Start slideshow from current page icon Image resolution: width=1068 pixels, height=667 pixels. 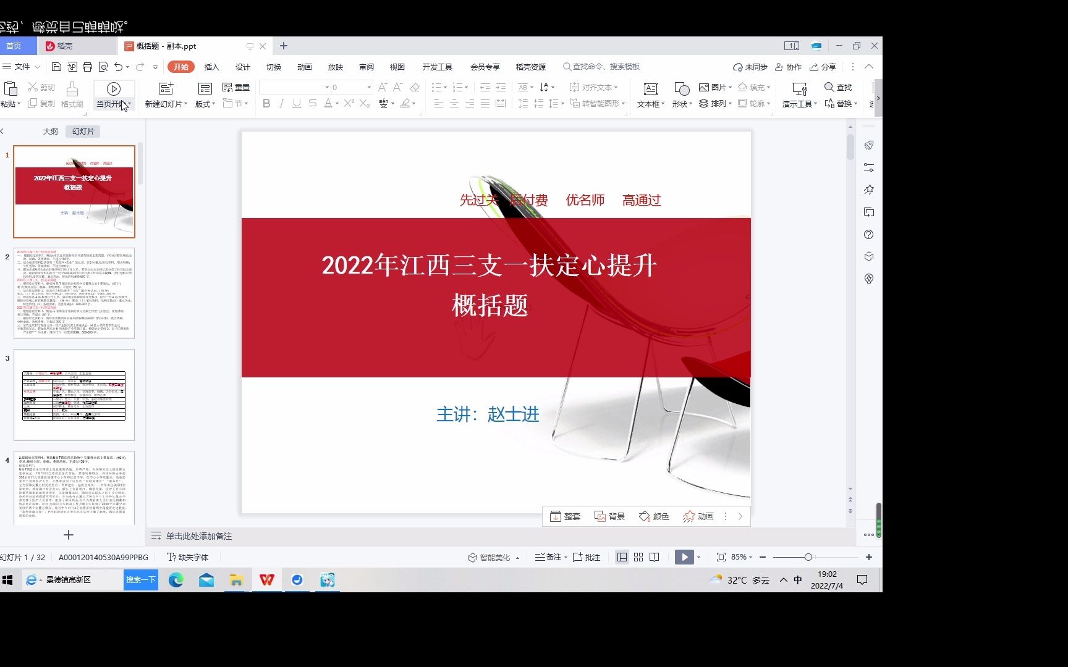pos(113,89)
